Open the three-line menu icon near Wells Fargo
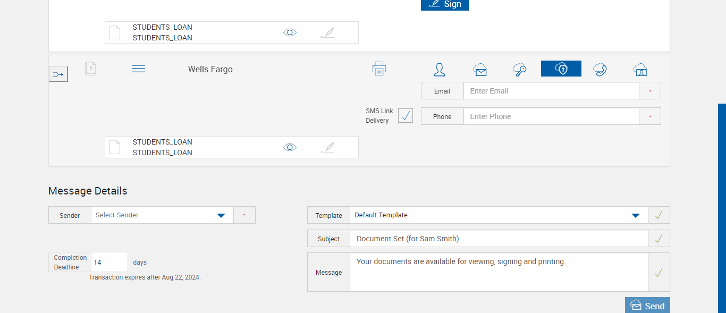The height and width of the screenshot is (313, 726). 138,69
